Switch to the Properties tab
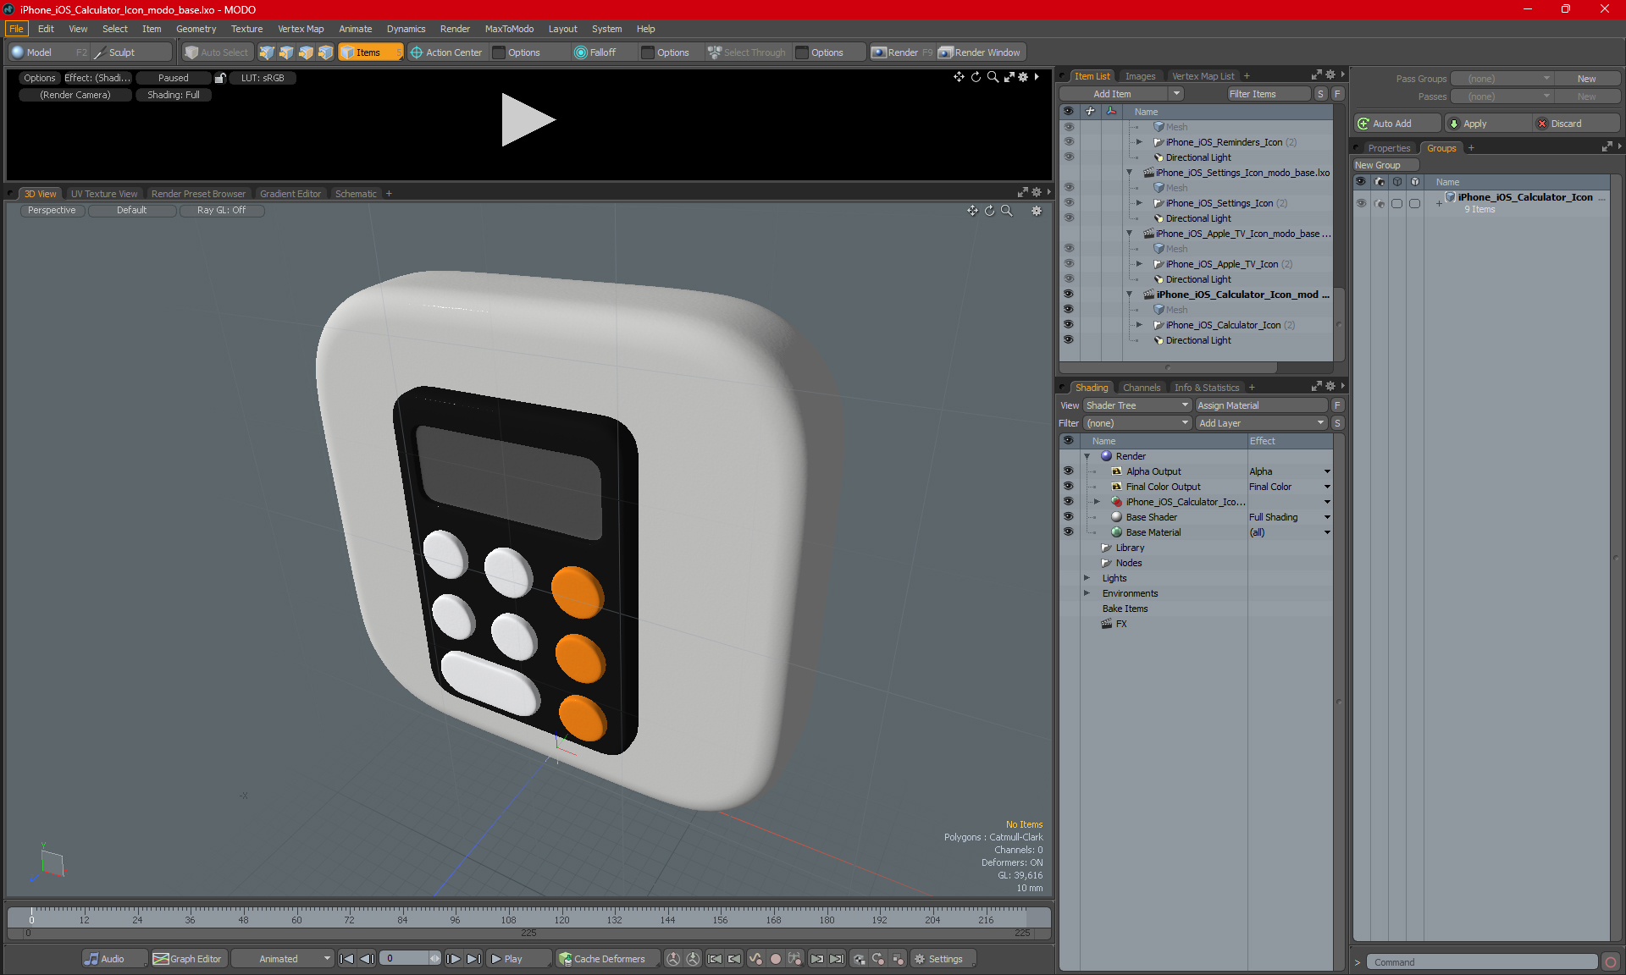The width and height of the screenshot is (1626, 975). click(1389, 148)
